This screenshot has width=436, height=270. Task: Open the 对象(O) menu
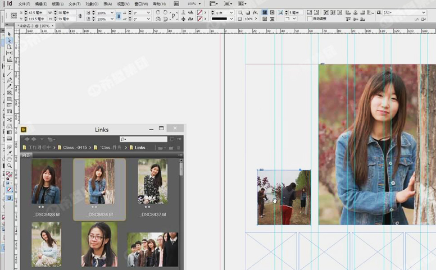(92, 4)
